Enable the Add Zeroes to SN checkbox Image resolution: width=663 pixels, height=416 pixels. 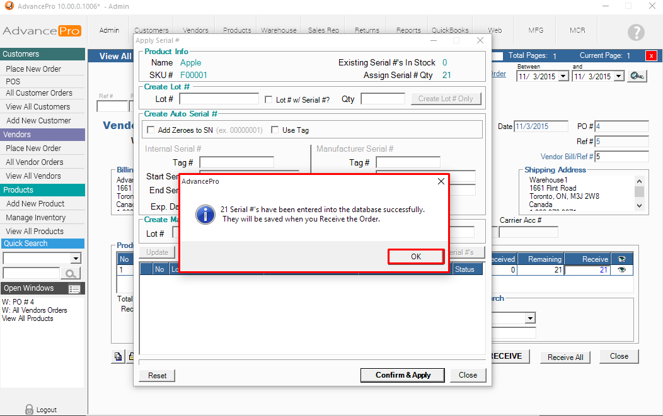tap(151, 130)
